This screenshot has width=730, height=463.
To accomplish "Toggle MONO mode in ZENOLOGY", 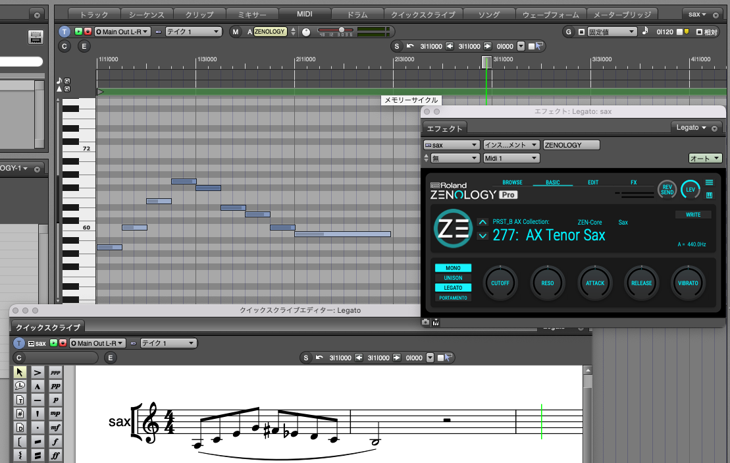I will 453,268.
